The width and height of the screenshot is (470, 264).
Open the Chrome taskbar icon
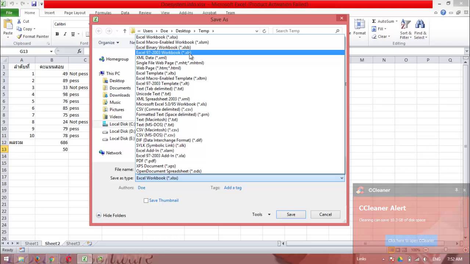click(x=52, y=259)
